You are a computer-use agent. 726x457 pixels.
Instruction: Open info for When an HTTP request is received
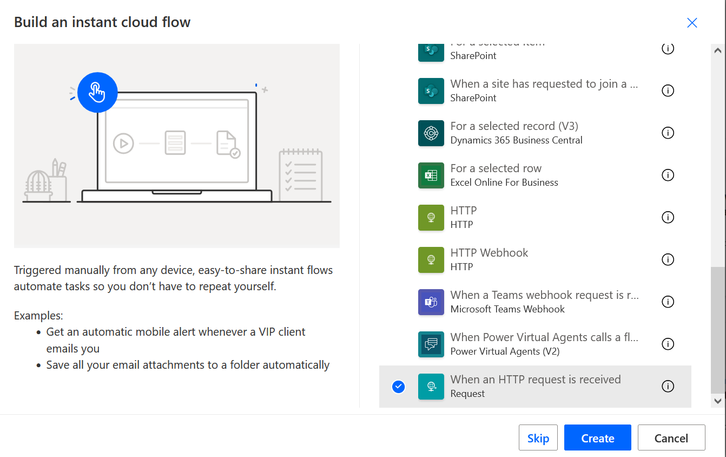point(668,386)
